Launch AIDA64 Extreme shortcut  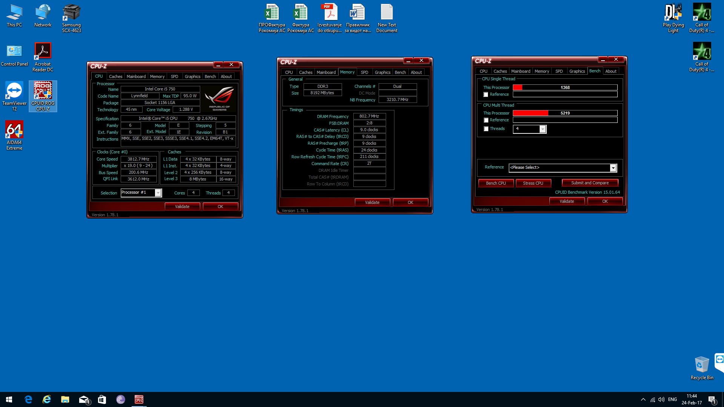(x=14, y=136)
